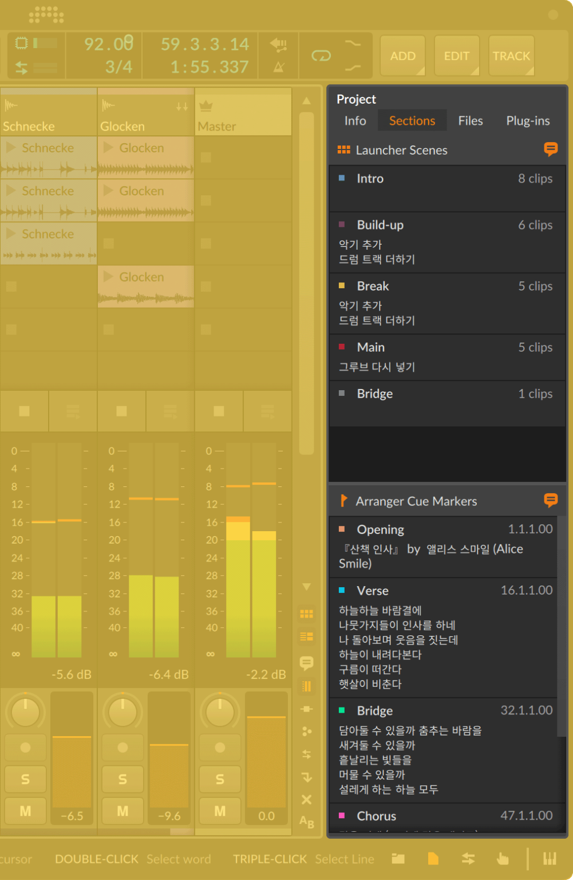Solo the Glocken track
The image size is (573, 880).
(x=122, y=779)
